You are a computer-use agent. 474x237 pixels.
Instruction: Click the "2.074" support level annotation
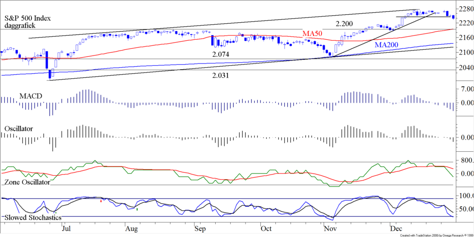220,55
